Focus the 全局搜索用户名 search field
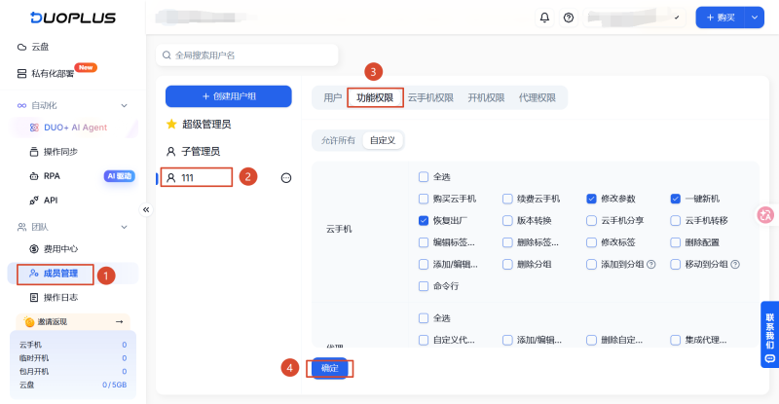 tap(247, 55)
